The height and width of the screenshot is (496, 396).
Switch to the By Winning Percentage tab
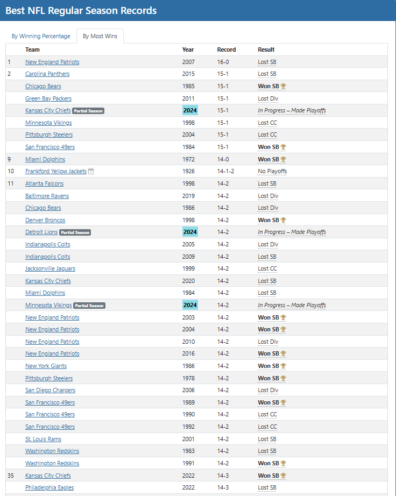pyautogui.click(x=41, y=36)
